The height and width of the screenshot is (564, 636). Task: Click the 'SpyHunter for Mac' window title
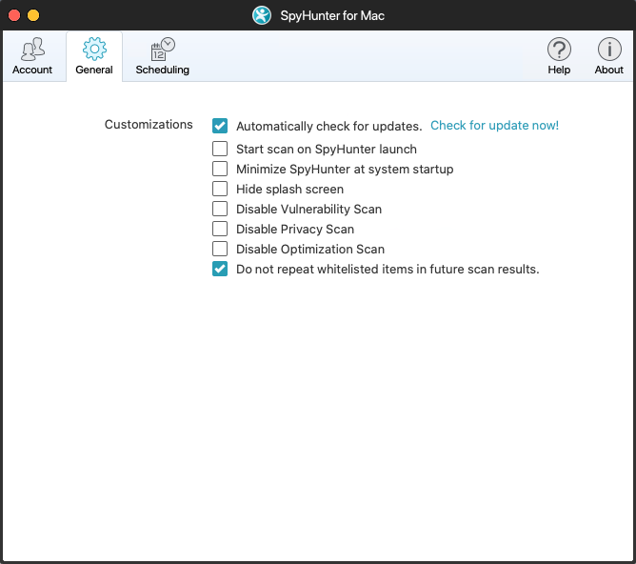click(x=332, y=15)
